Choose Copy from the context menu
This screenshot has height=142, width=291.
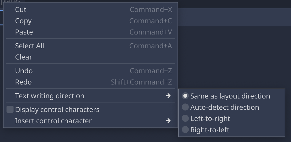coord(91,21)
